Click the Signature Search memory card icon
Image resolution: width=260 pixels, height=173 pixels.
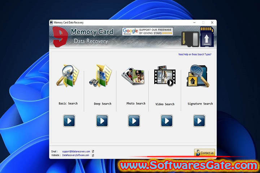pyautogui.click(x=198, y=76)
